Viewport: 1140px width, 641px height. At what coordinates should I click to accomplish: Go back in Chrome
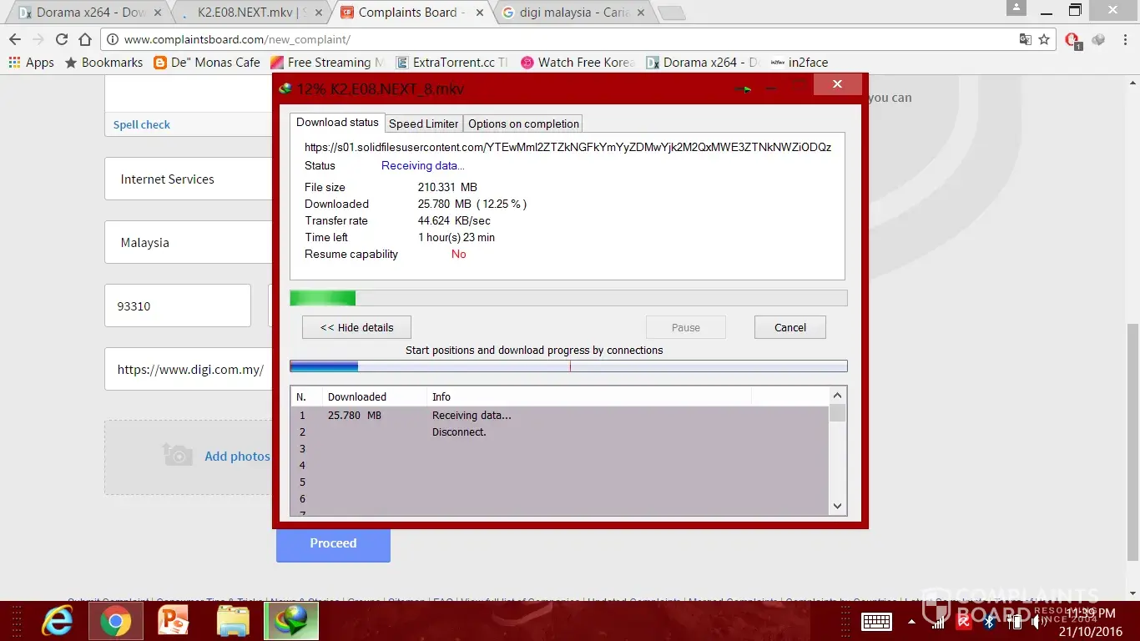coord(15,39)
